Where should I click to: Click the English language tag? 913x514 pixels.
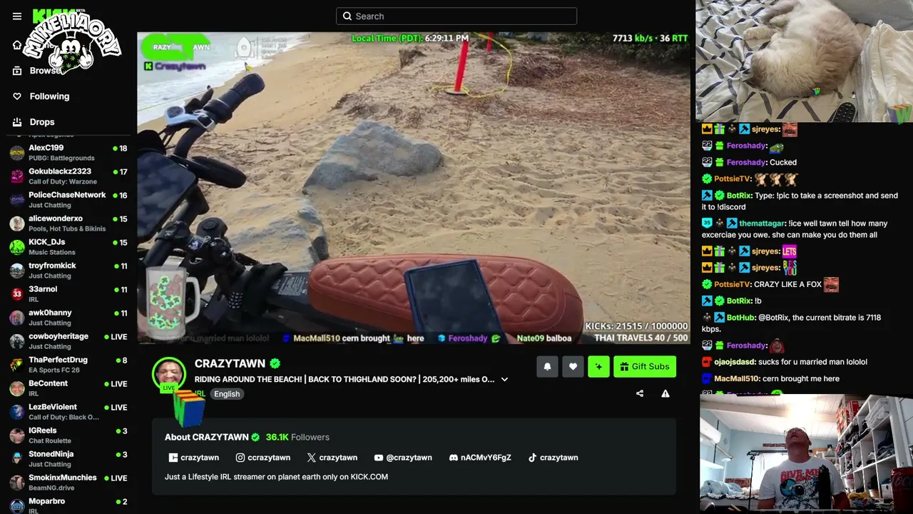227,394
